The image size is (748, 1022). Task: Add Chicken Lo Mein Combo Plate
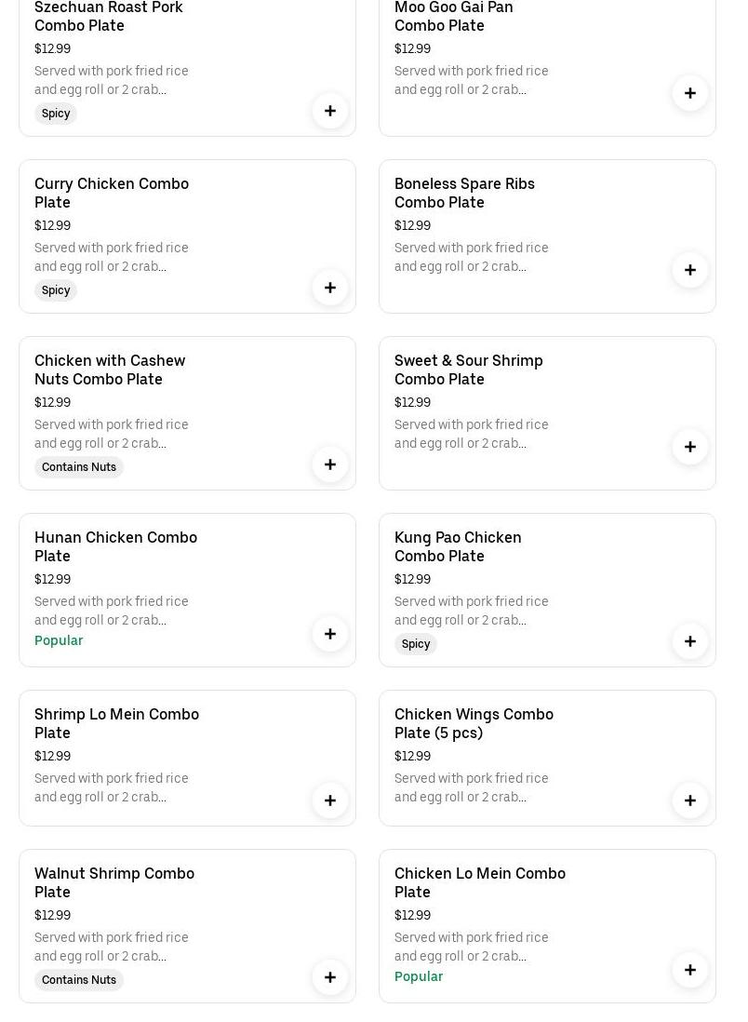pos(690,970)
